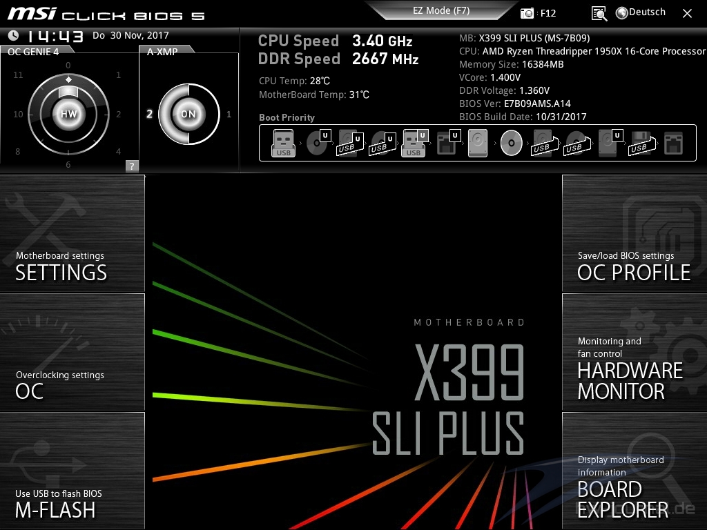The image size is (707, 530).
Task: Set OC Genie dial to step 0
Action: [x=68, y=66]
